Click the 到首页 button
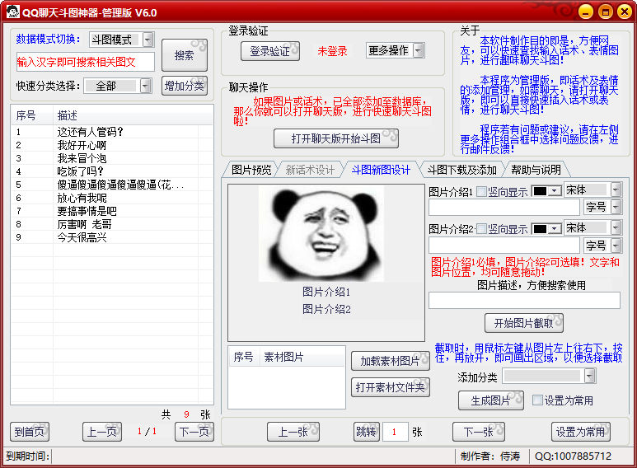Viewport: 637px width, 468px height. (x=29, y=432)
